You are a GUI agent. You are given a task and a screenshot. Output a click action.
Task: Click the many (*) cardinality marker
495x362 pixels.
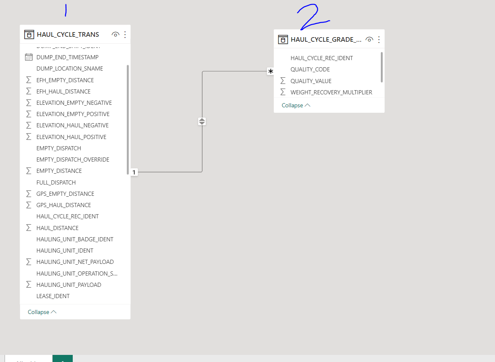pyautogui.click(x=270, y=71)
